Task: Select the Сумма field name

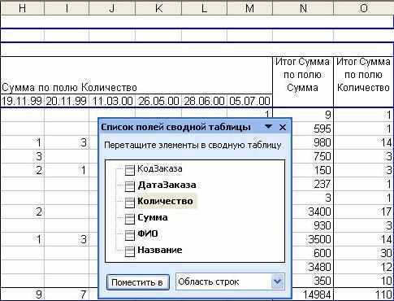Action: click(153, 217)
